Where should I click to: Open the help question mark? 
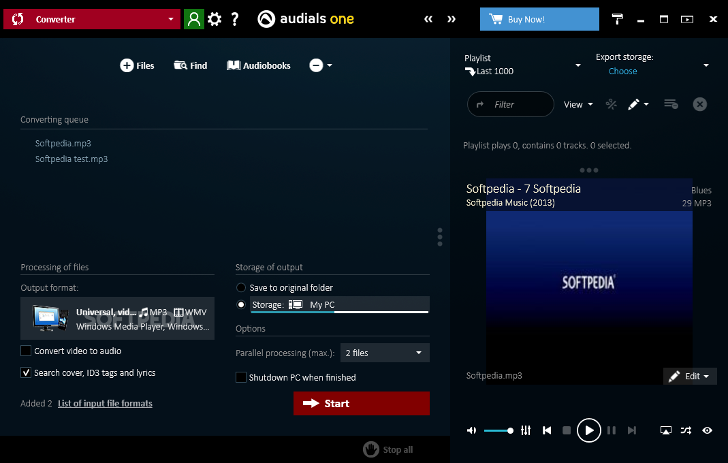point(235,19)
